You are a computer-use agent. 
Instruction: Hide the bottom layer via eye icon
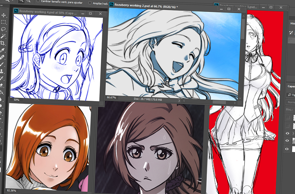pyautogui.click(x=287, y=149)
